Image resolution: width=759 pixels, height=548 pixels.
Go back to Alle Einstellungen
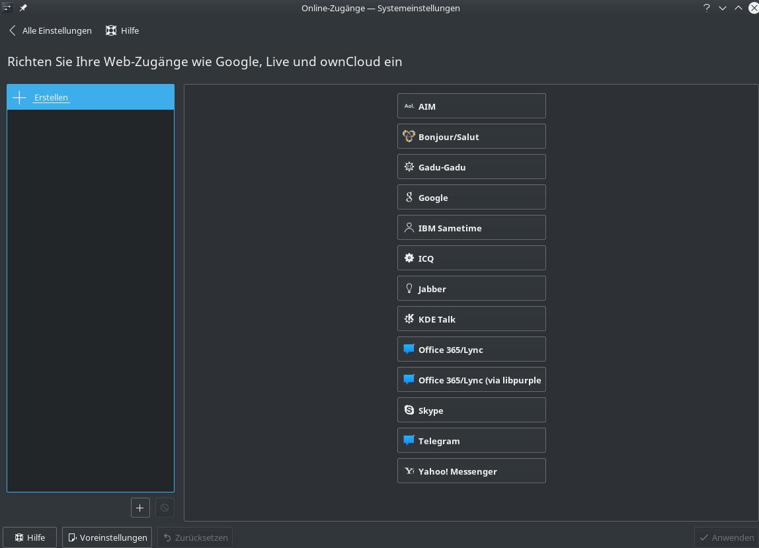pos(50,30)
